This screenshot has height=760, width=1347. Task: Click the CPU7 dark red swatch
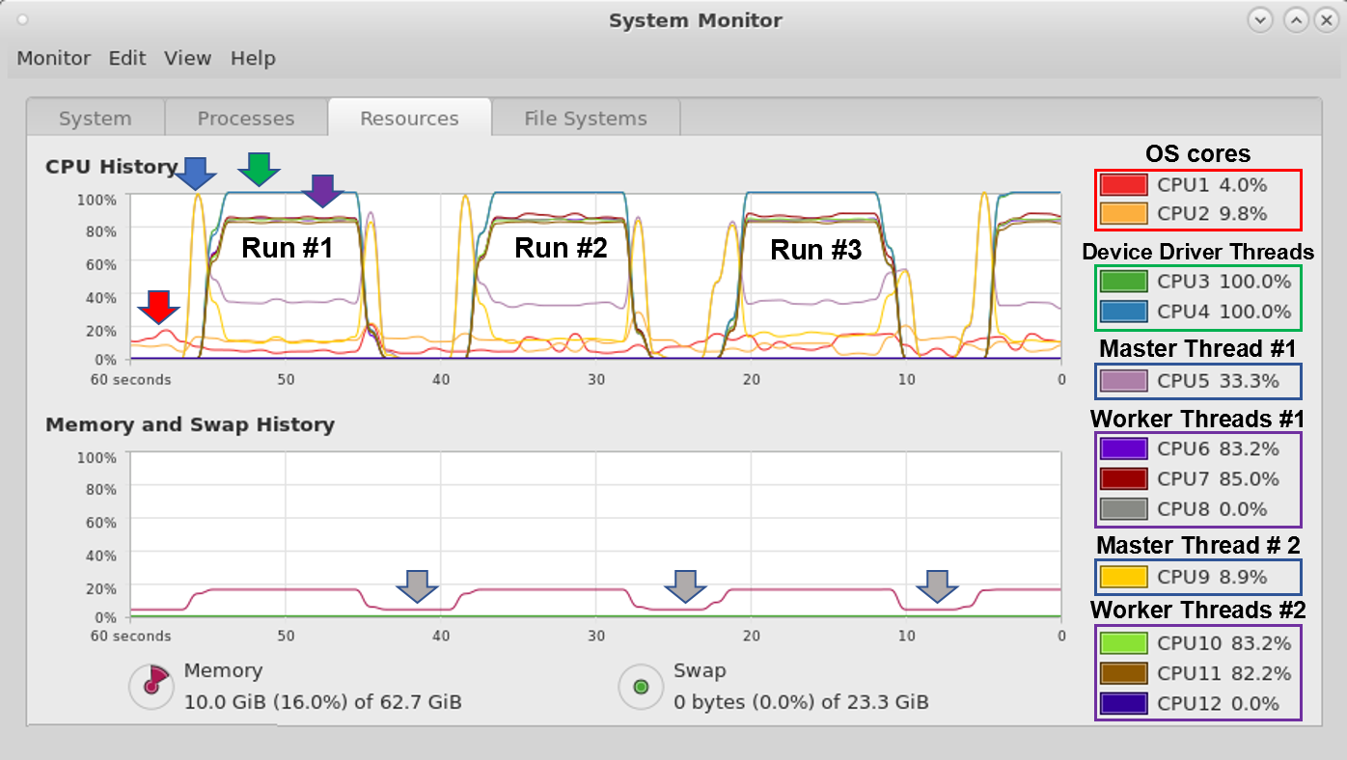pos(1124,479)
